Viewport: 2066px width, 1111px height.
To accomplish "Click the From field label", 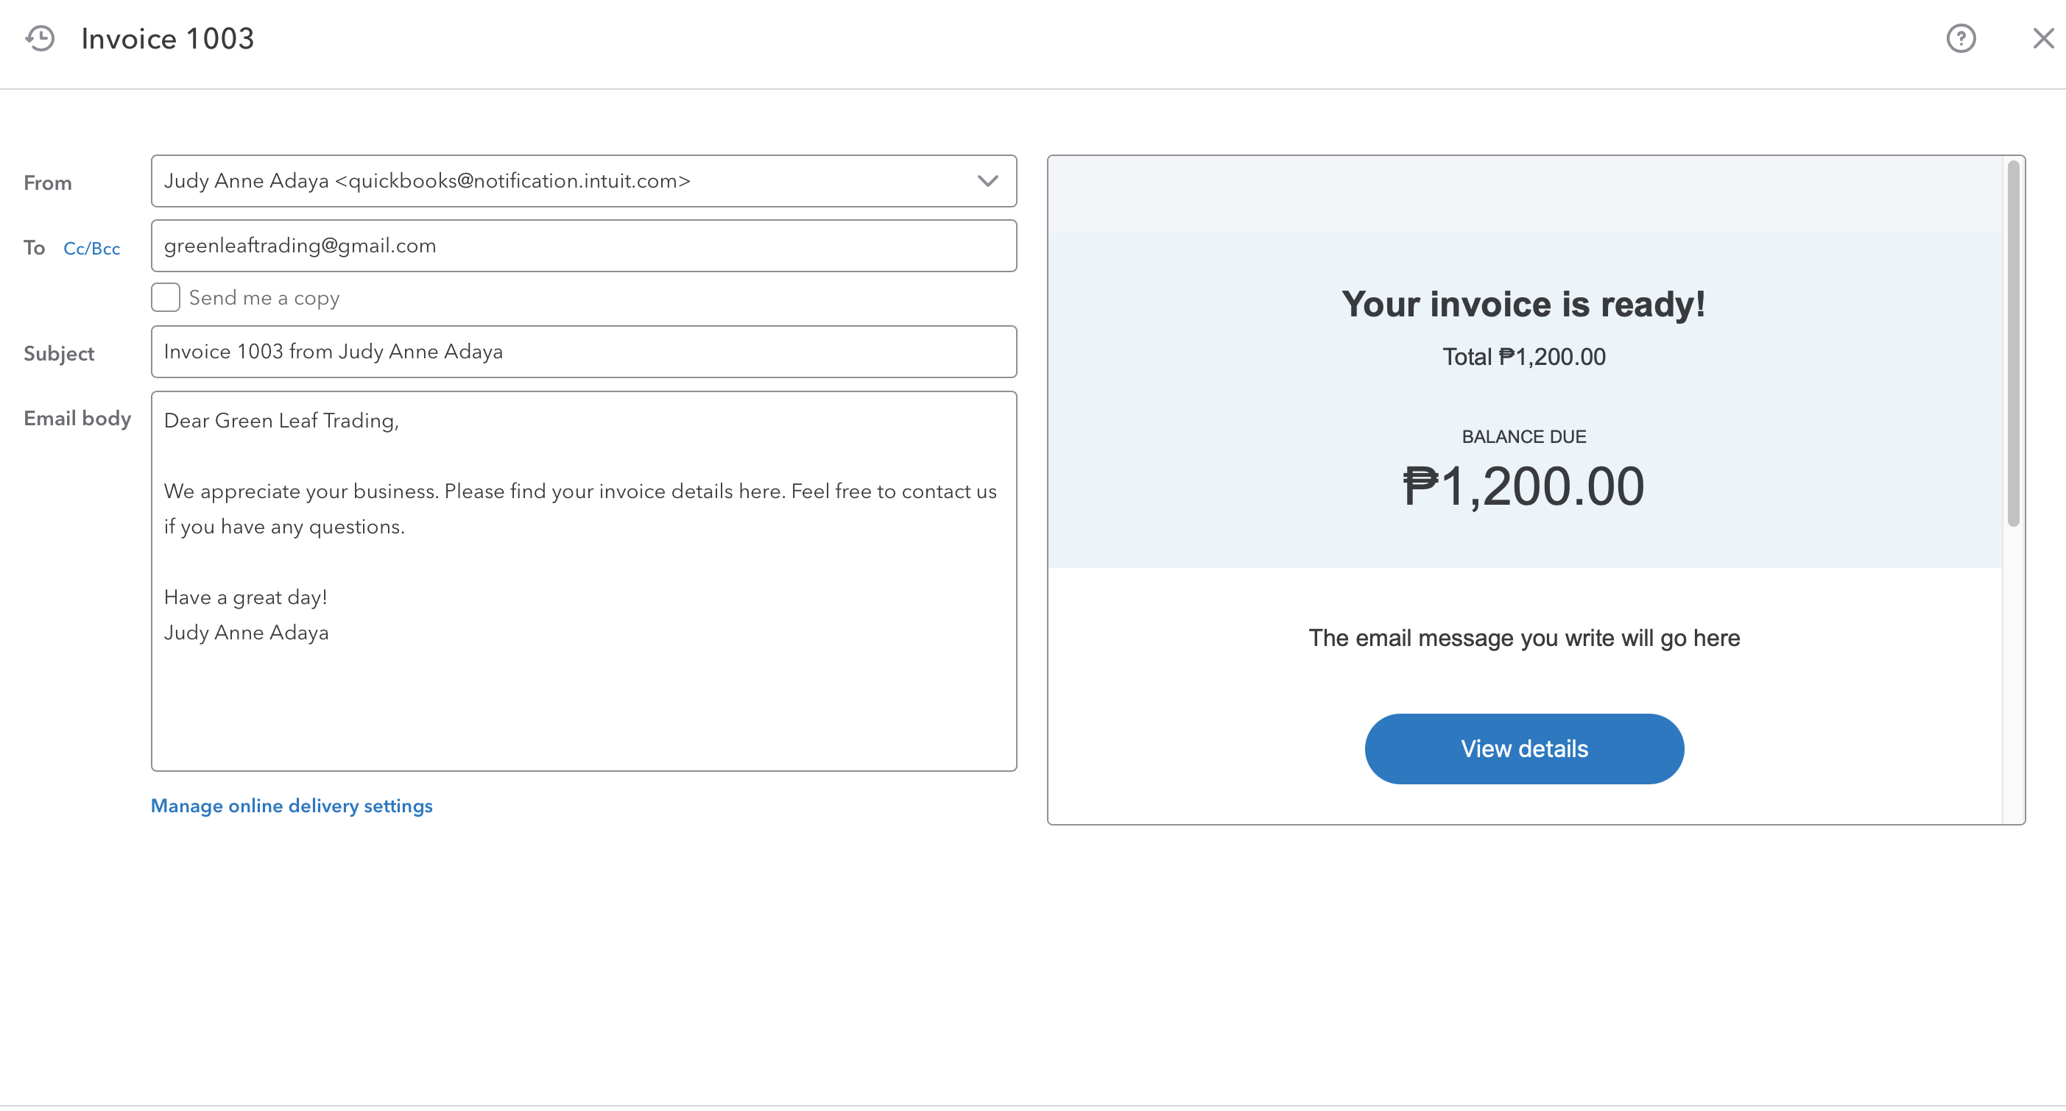I will (x=47, y=182).
